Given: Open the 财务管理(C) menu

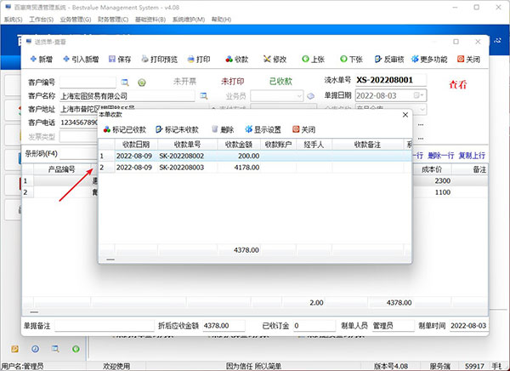Looking at the screenshot, I should 113,20.
